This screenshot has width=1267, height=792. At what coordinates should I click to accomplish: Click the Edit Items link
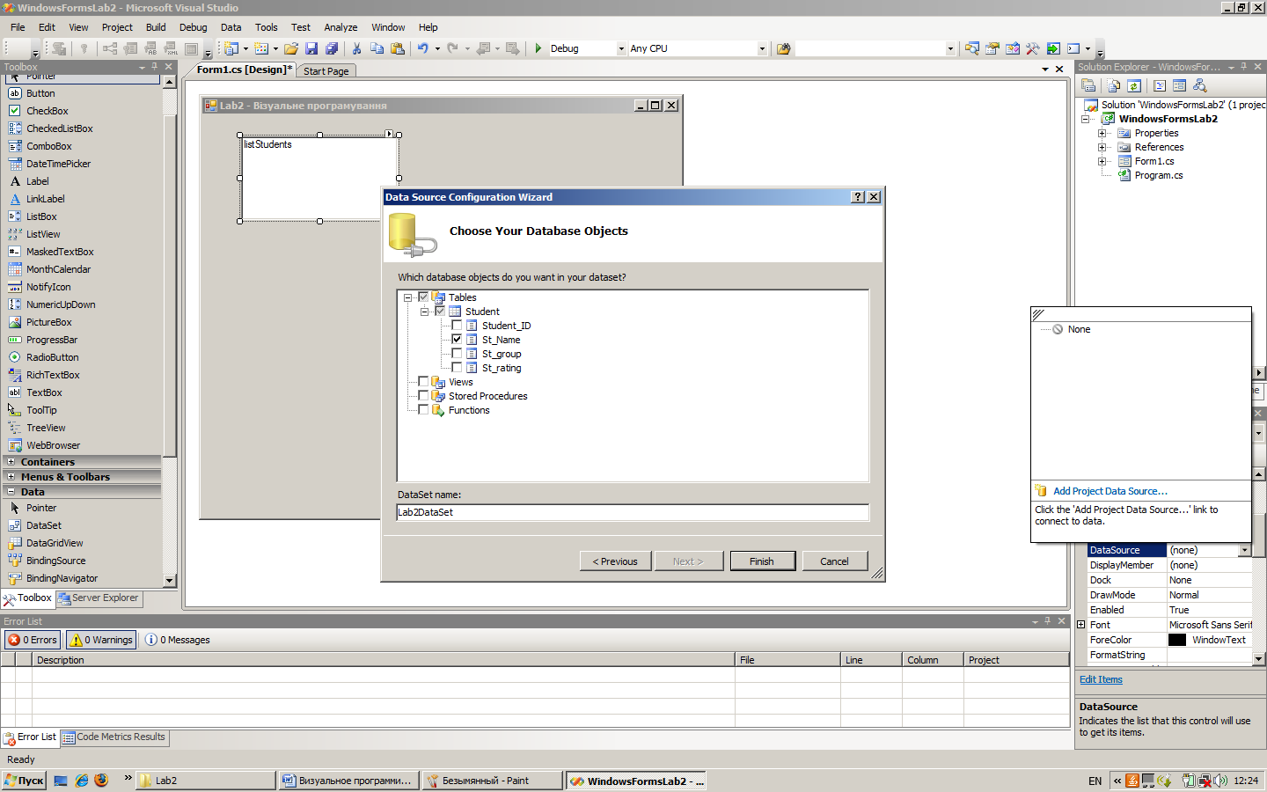coord(1101,679)
